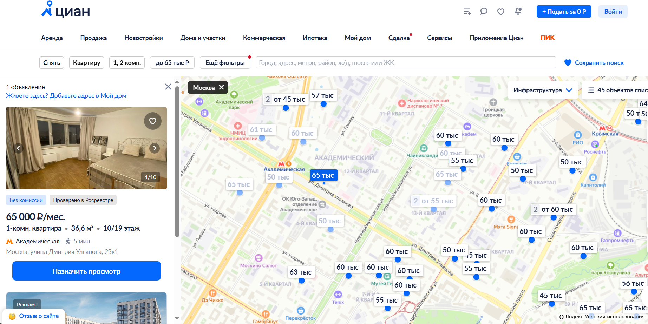Close the listing panel with the X
Viewport: 648px width, 324px height.
click(168, 87)
